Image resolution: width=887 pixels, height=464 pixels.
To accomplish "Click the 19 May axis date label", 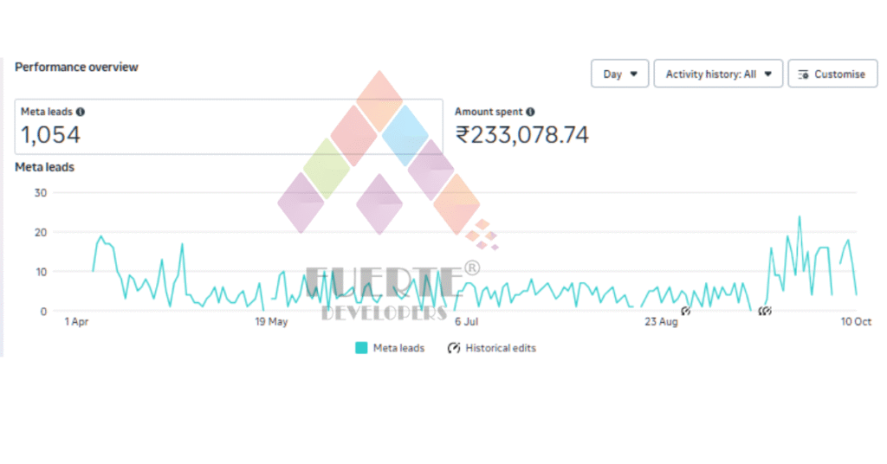I will 271,322.
